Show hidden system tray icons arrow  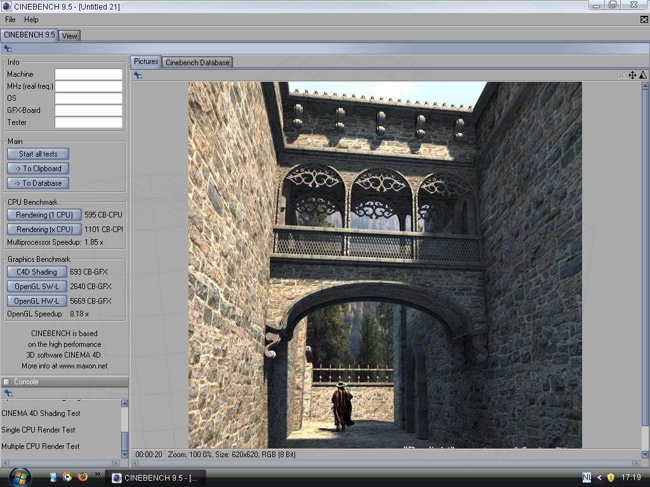click(599, 477)
